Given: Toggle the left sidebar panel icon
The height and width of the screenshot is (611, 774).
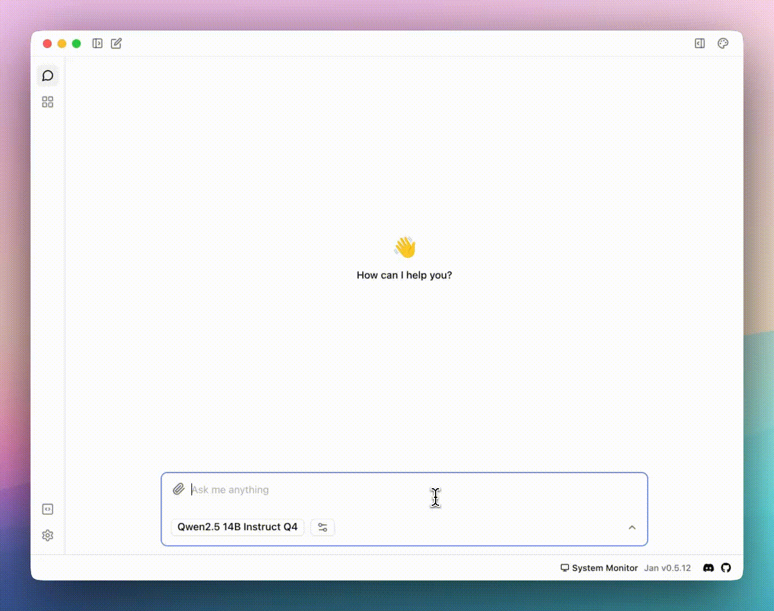Looking at the screenshot, I should point(97,44).
